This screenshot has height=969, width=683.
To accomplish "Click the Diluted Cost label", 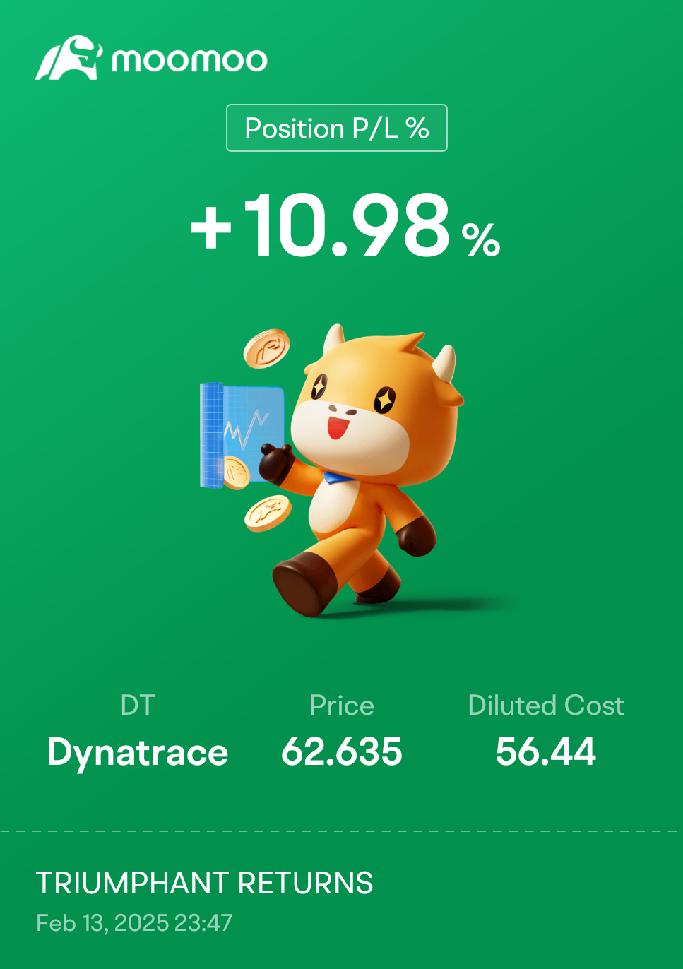I will pos(546,706).
